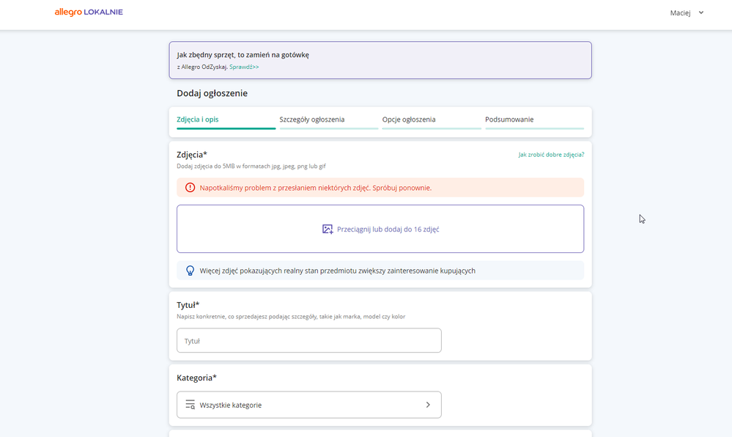Open the Wszystkie kategorie selector

[x=308, y=405]
